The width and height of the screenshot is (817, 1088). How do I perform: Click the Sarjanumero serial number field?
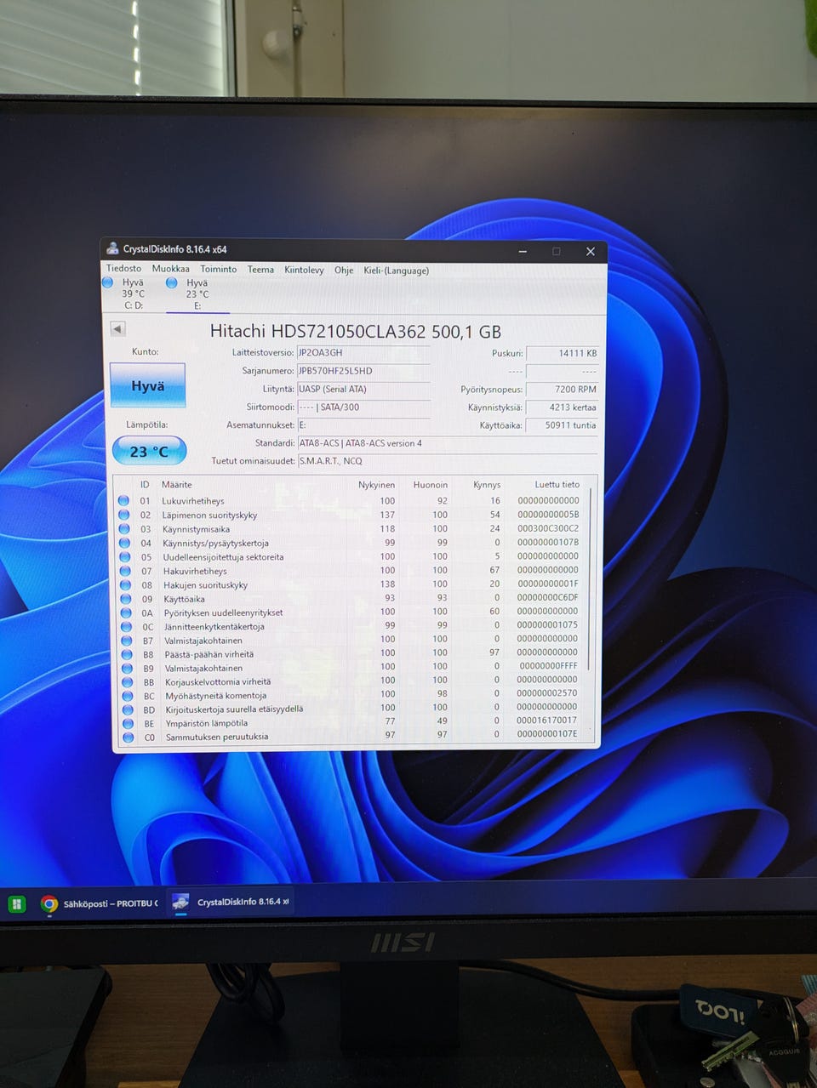coord(363,371)
